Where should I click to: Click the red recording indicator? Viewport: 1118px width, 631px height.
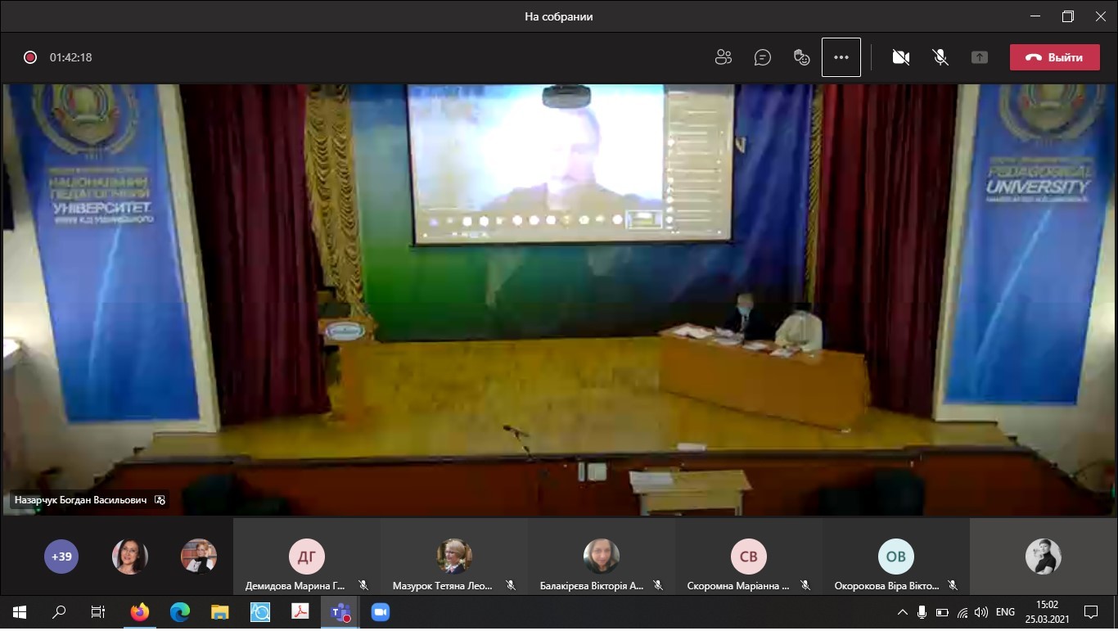tap(30, 57)
